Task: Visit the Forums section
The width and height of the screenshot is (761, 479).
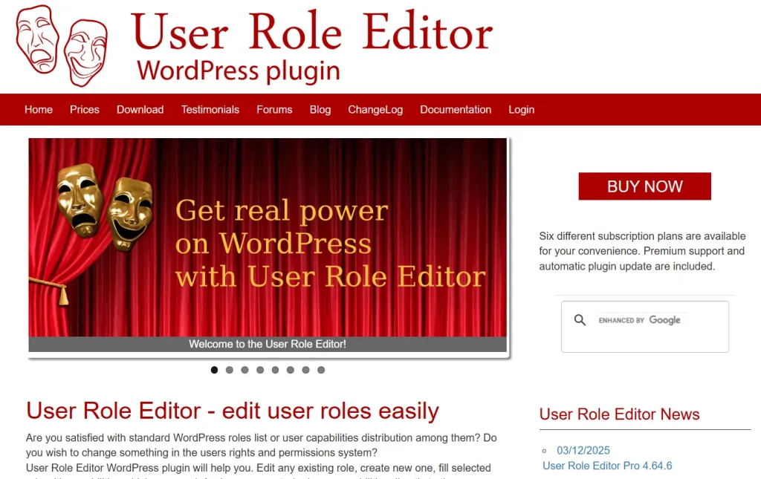Action: [x=274, y=110]
